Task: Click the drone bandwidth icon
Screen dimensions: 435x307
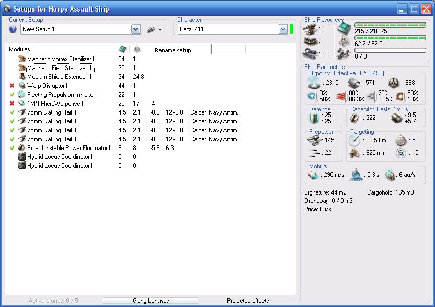Action: click(x=344, y=53)
